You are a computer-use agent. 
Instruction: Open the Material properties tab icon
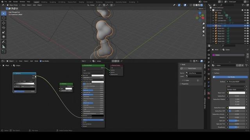(x=209, y=93)
